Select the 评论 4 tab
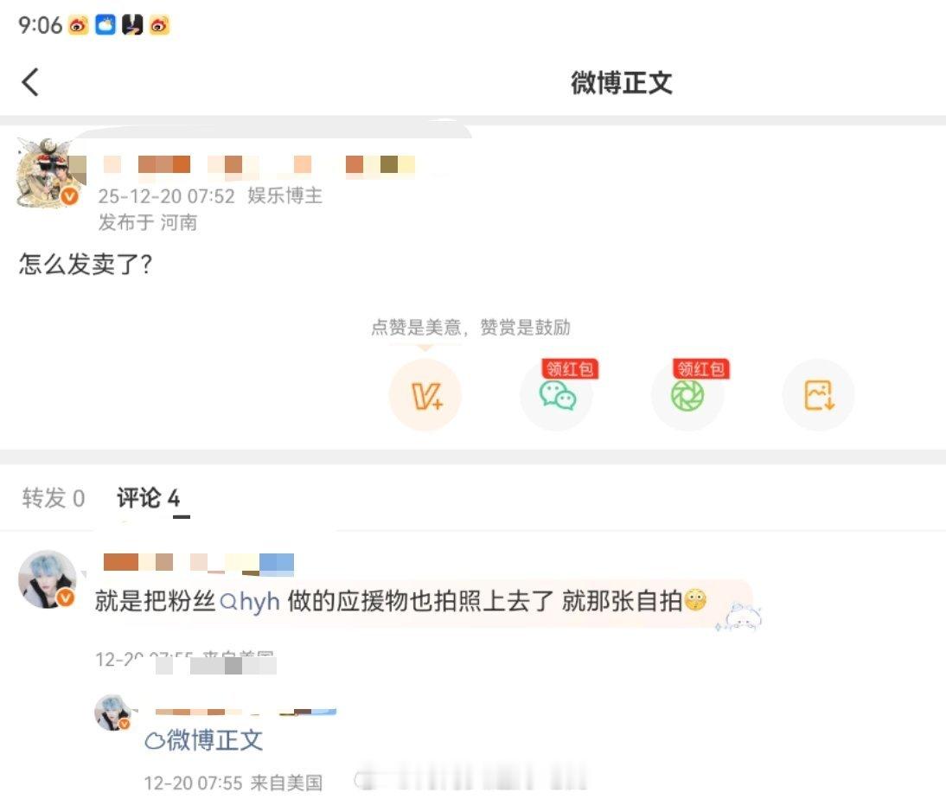Viewport: 946px width, 799px height. click(x=149, y=498)
